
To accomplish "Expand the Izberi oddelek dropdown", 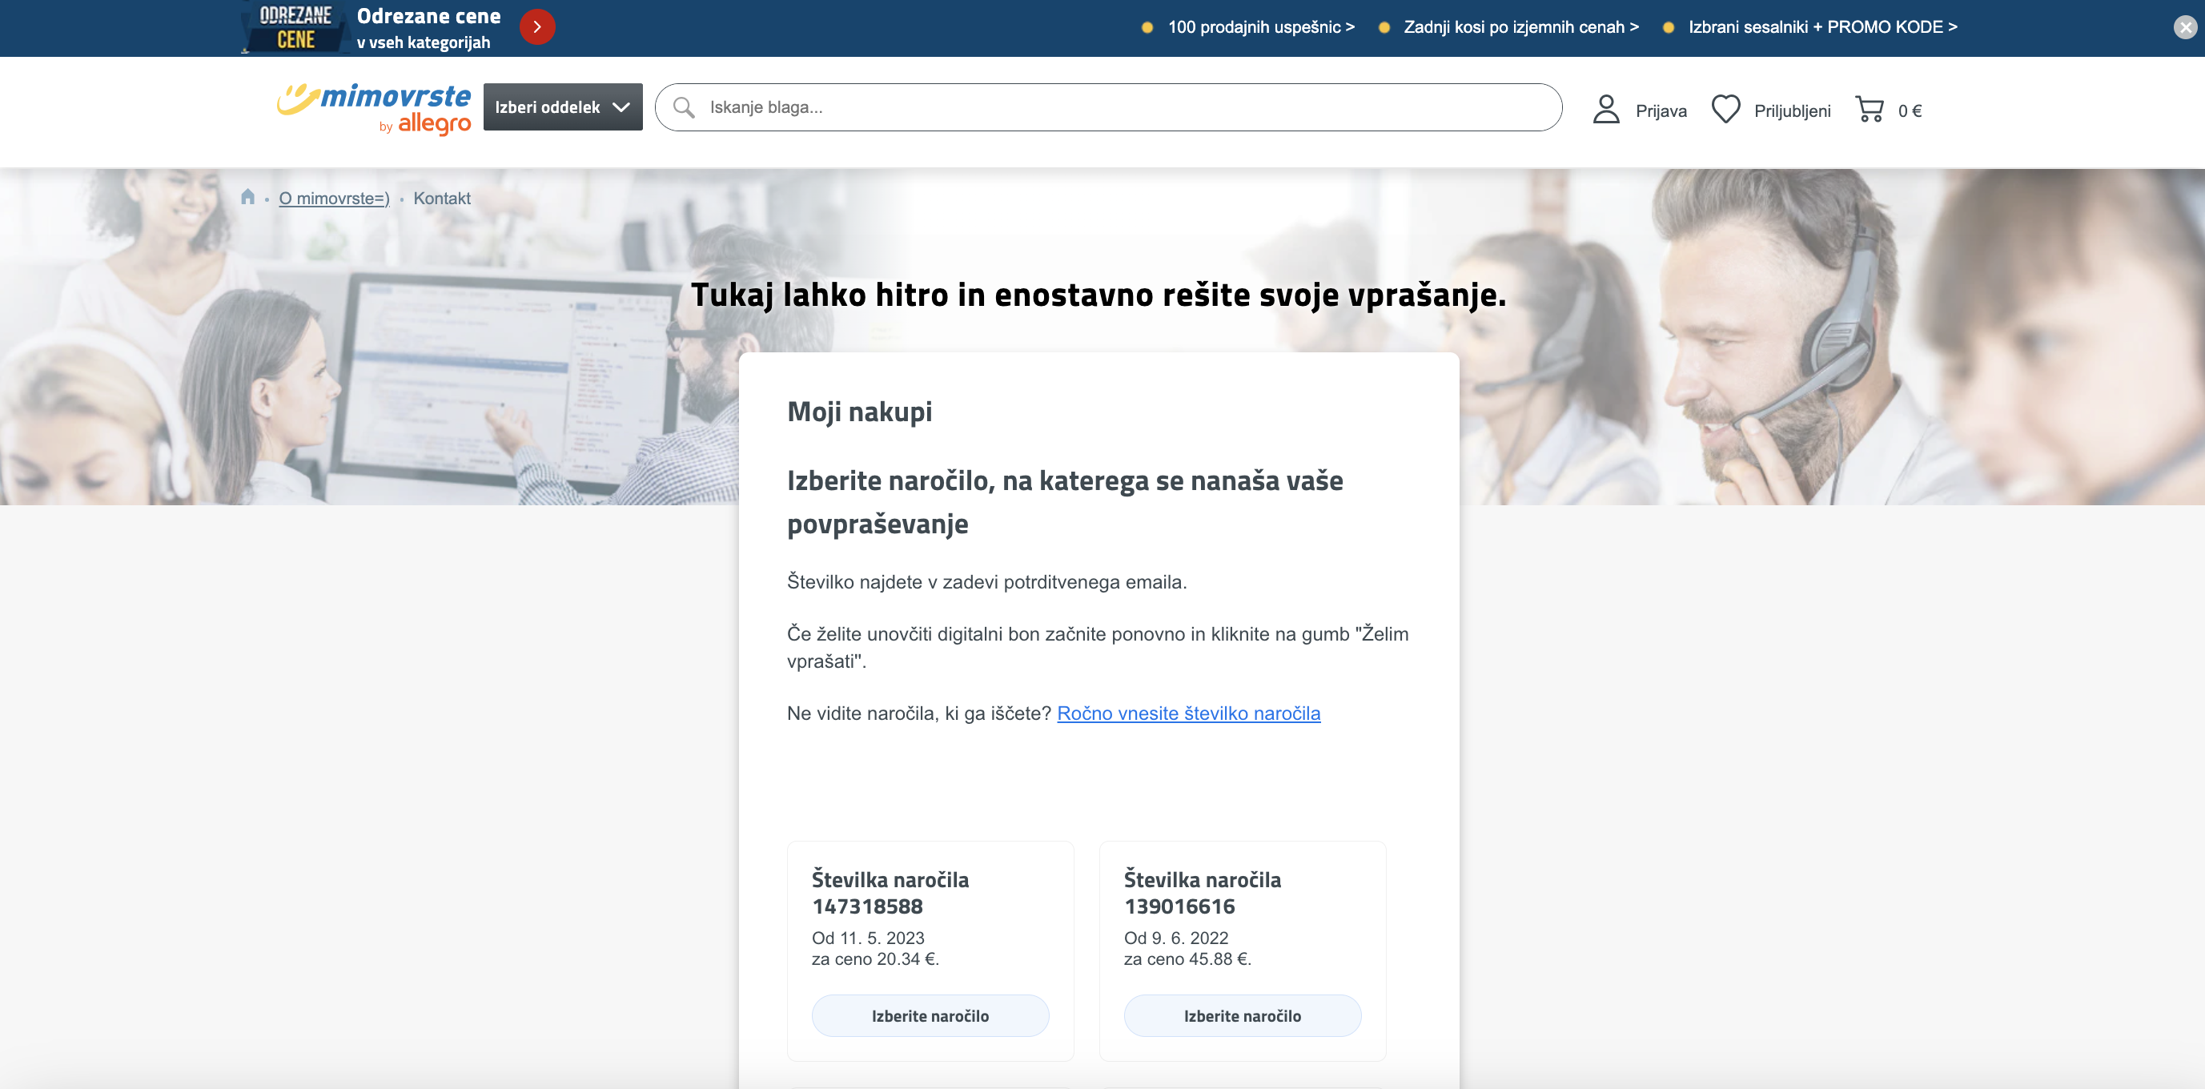I will 562,107.
